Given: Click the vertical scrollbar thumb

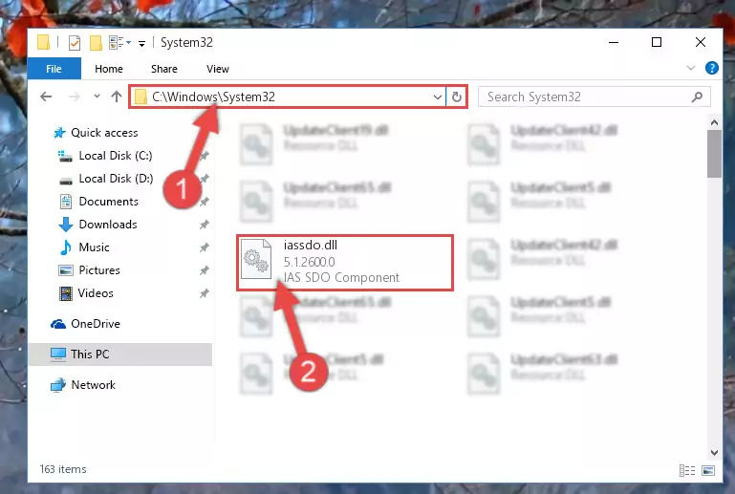Looking at the screenshot, I should tap(714, 154).
